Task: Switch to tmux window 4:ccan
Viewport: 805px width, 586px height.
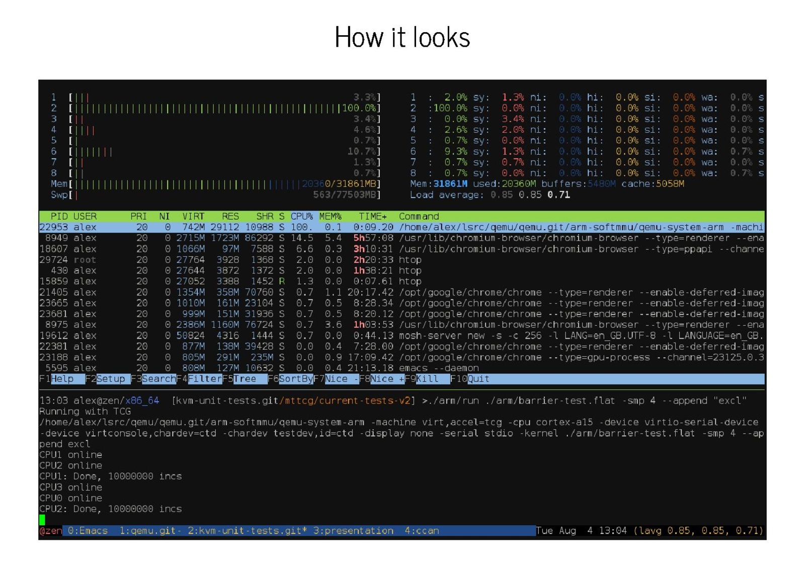Action: coord(422,531)
